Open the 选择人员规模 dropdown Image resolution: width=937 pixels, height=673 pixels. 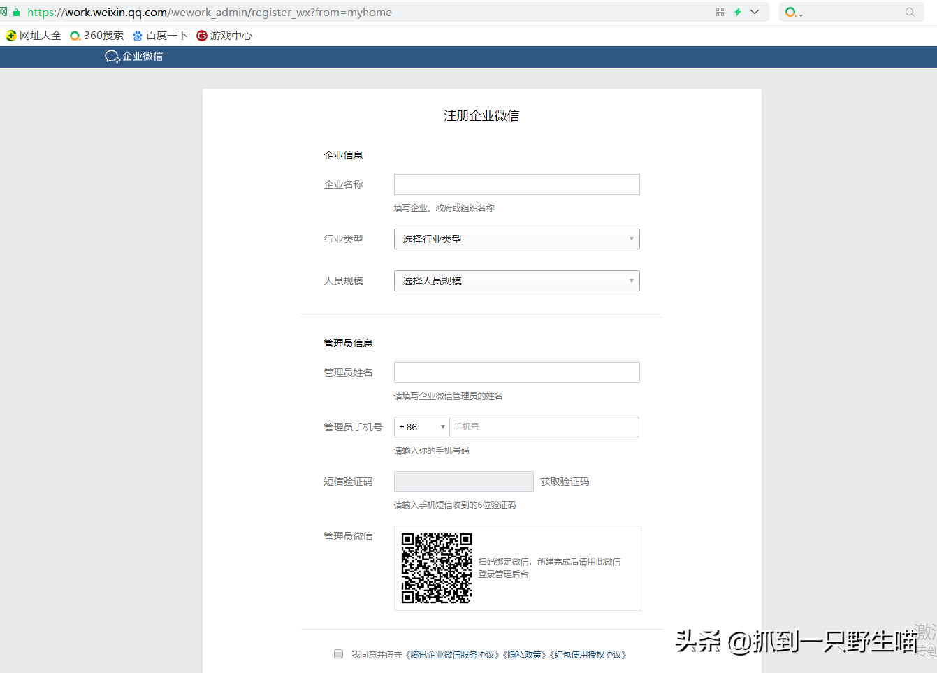pyautogui.click(x=517, y=281)
